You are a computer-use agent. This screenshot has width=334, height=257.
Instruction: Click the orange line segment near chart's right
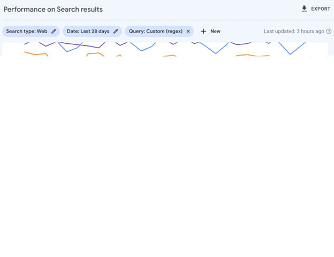click(254, 56)
